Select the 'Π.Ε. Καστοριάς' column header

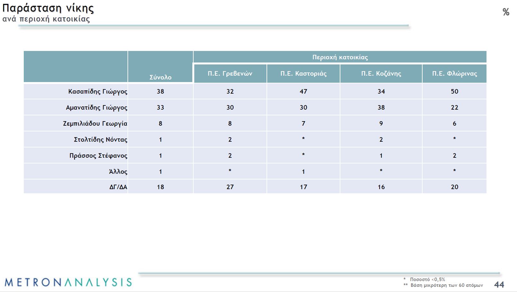click(x=303, y=73)
